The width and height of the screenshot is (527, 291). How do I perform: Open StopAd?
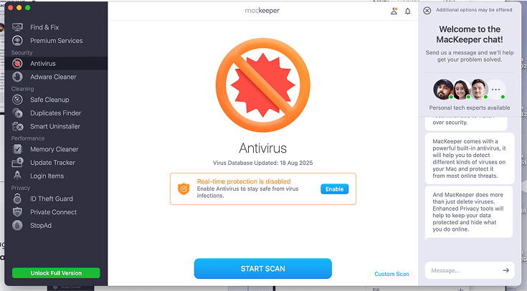point(41,226)
